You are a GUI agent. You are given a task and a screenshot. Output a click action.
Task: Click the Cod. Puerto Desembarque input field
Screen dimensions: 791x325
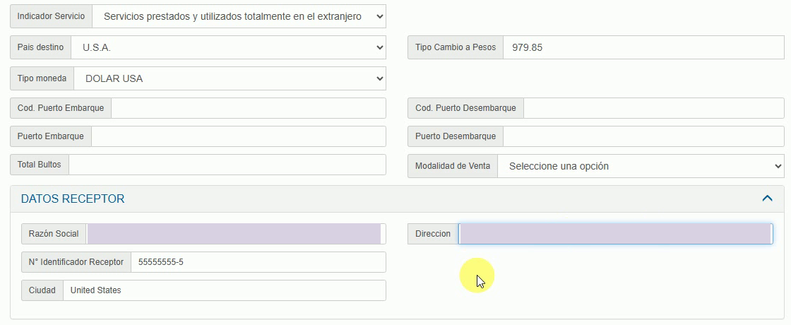coord(654,108)
